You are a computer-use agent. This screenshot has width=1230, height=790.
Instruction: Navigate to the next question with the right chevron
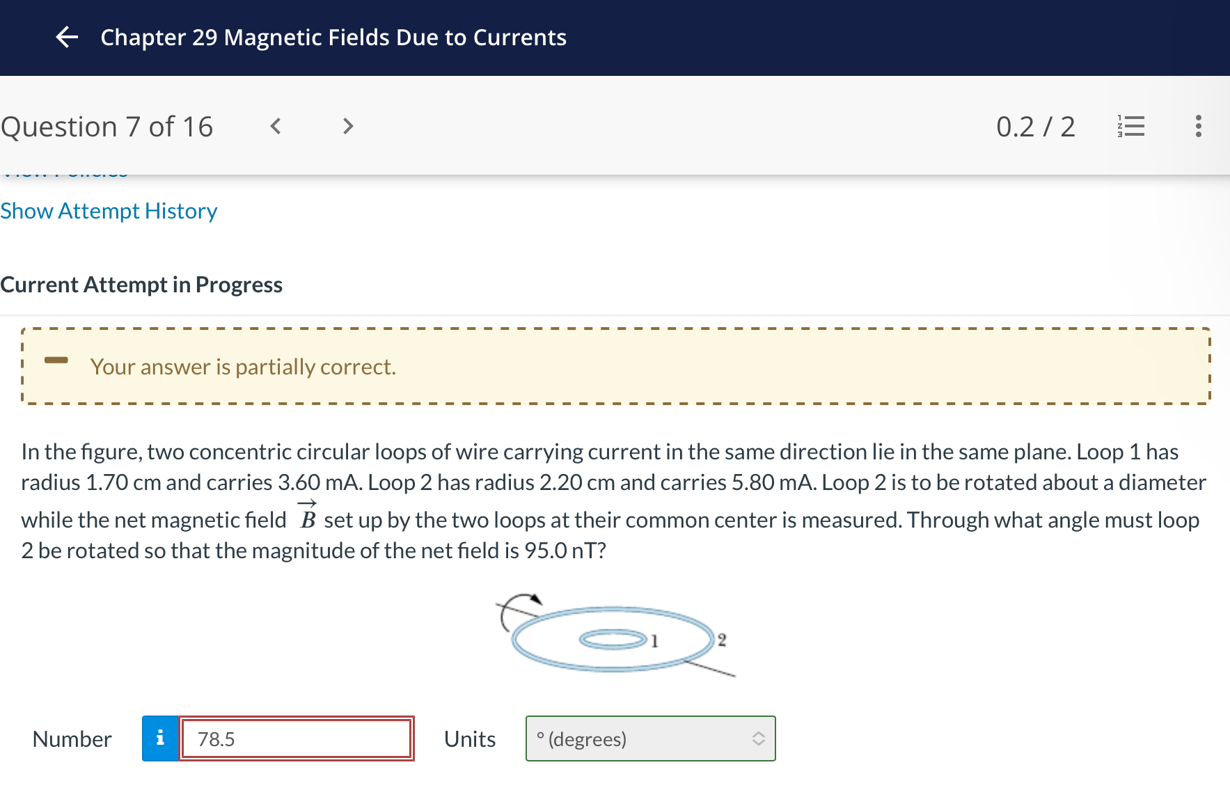[x=347, y=126]
